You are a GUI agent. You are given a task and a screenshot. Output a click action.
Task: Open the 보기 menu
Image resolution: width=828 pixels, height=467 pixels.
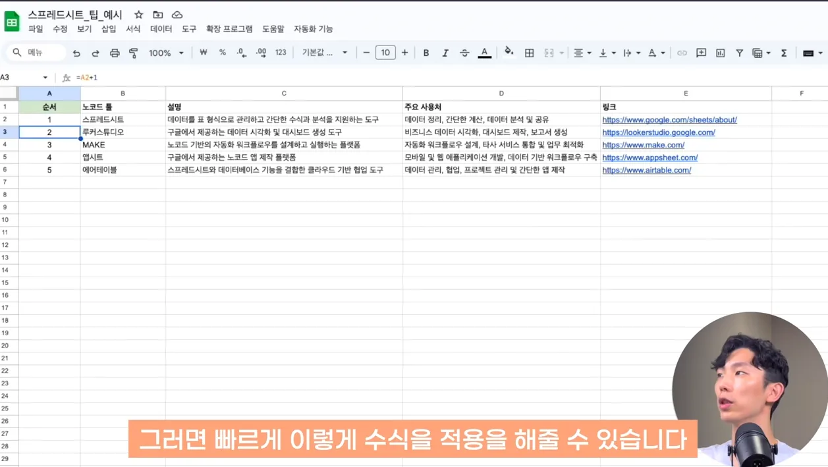click(x=84, y=29)
